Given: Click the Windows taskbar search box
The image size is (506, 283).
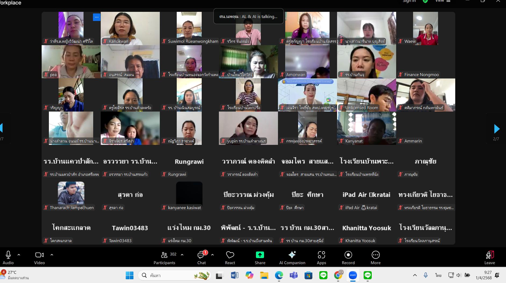Looking at the screenshot, I should pos(175,275).
